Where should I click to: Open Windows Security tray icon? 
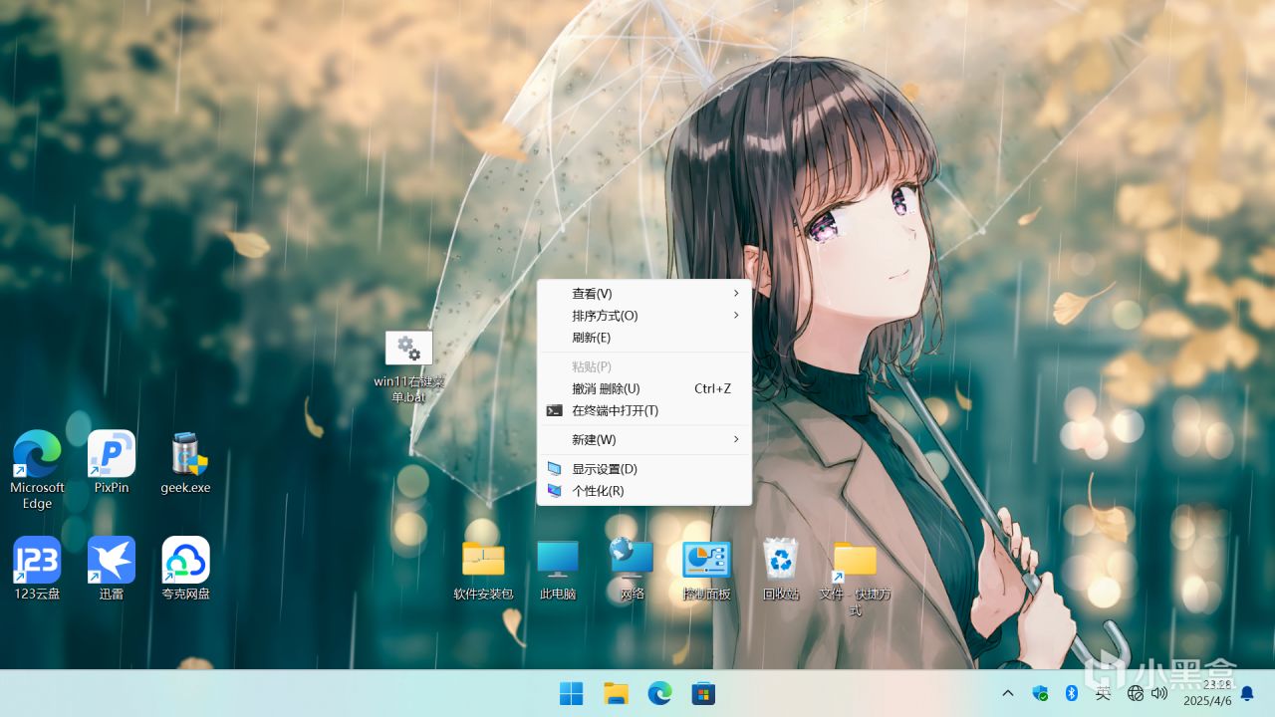[1041, 693]
